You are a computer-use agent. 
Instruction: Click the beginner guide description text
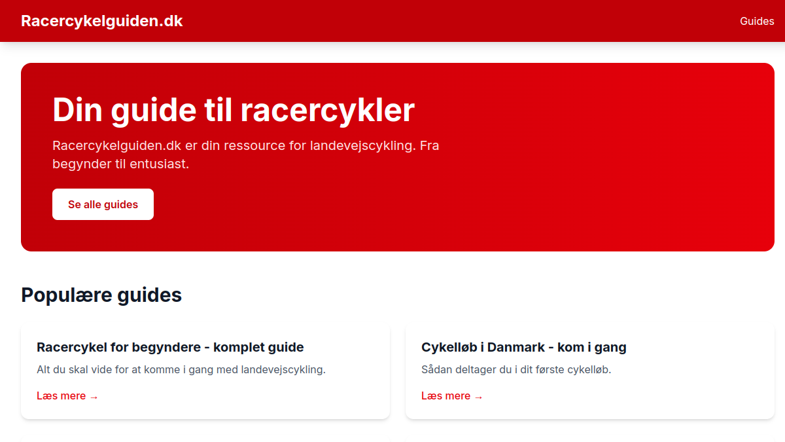coord(181,369)
